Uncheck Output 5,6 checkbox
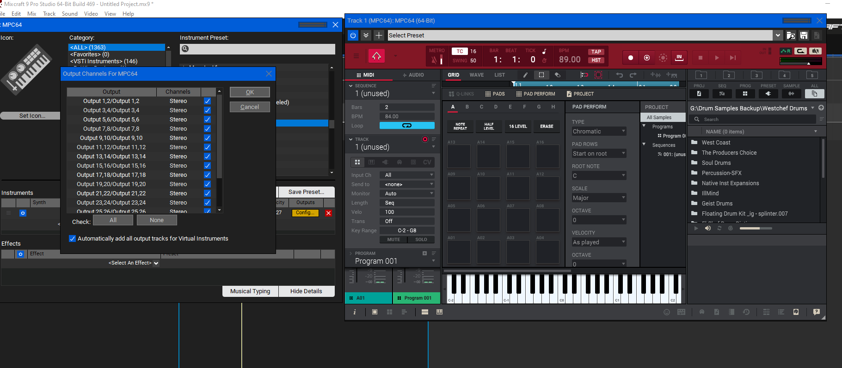 207,120
